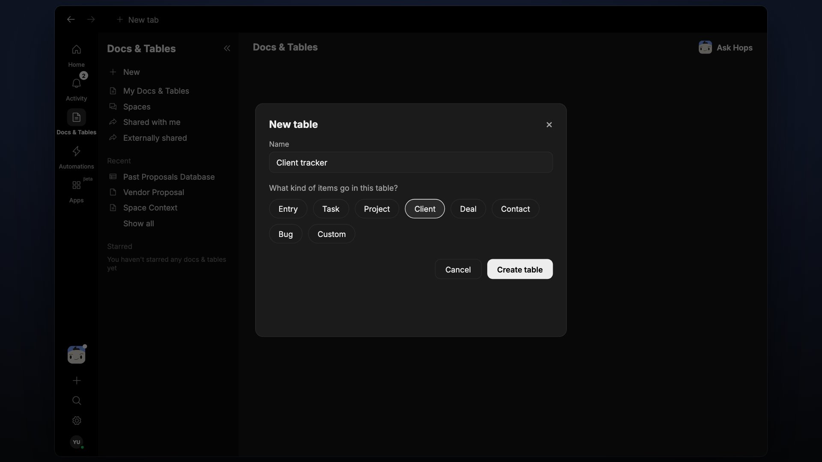Select the Contact item type
Screen dimensions: 822x462
point(515,209)
